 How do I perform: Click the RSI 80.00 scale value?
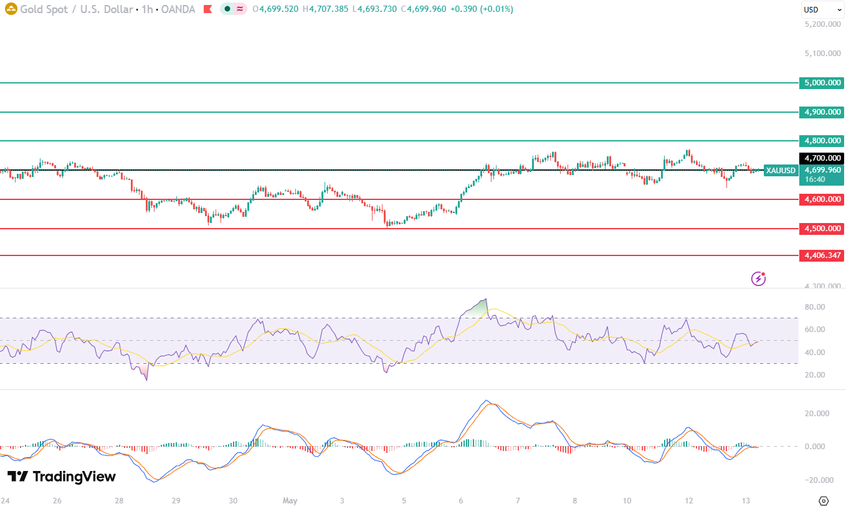(815, 307)
